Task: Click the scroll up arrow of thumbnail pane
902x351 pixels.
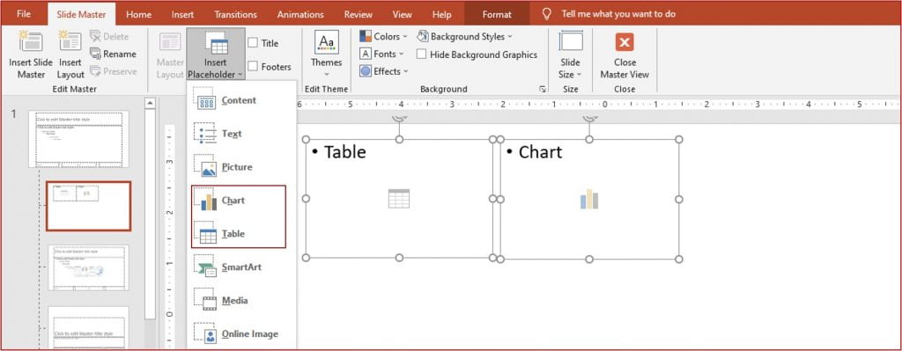Action: pos(150,104)
